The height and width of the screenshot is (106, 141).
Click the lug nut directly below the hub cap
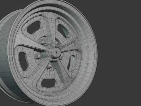(x=50, y=66)
